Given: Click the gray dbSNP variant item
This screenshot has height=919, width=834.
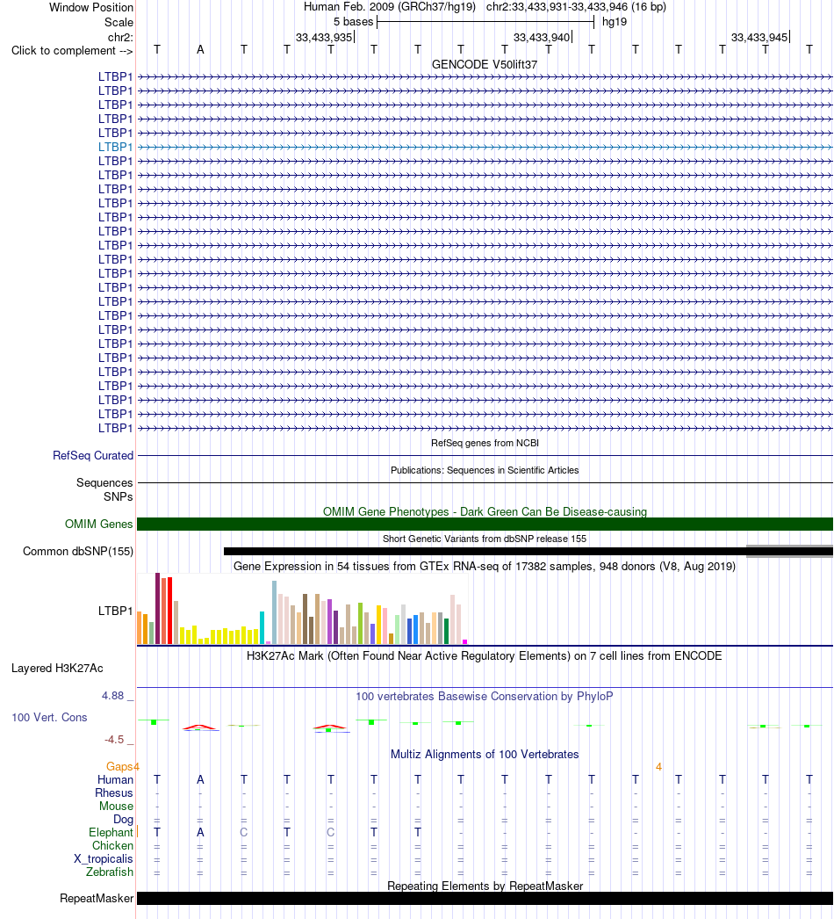Looking at the screenshot, I should click(789, 552).
